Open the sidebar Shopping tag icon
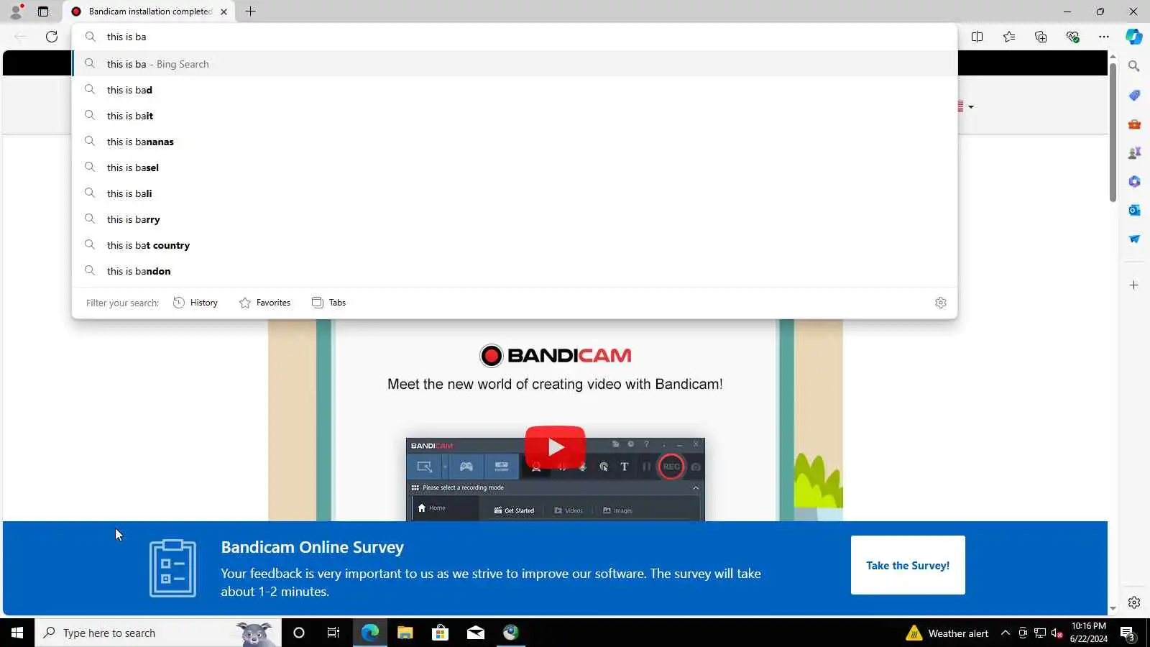 point(1134,95)
